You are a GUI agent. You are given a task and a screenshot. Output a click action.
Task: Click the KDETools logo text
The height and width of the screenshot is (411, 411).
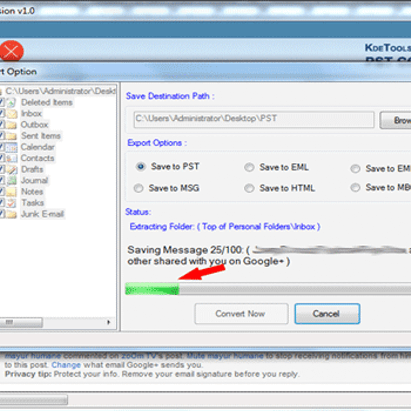pyautogui.click(x=388, y=48)
